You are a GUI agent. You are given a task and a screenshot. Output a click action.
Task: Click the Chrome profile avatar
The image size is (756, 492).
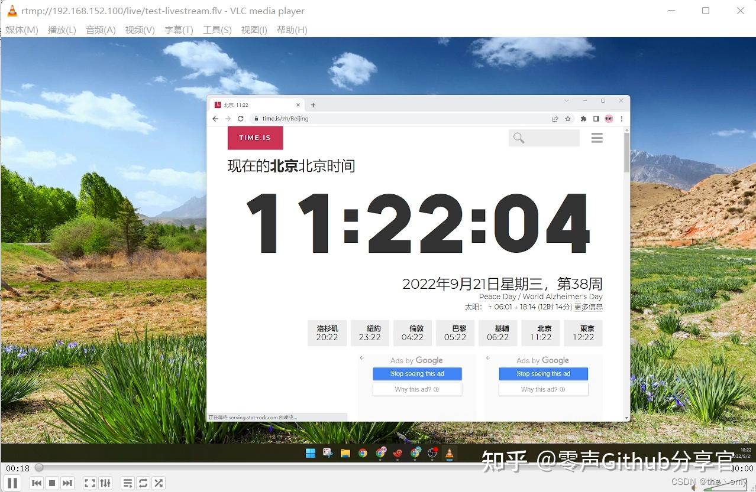pos(609,119)
